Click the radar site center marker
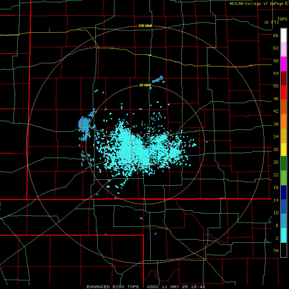The height and width of the screenshot is (289, 289). (145, 146)
